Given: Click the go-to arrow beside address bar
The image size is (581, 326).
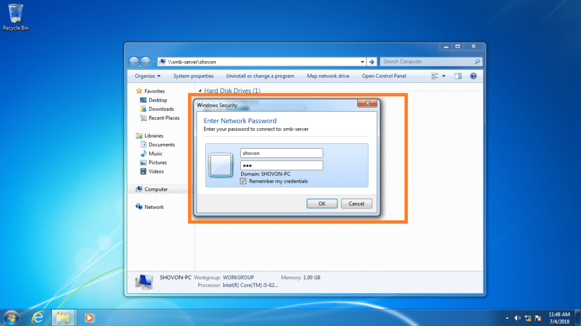Looking at the screenshot, I should point(372,62).
